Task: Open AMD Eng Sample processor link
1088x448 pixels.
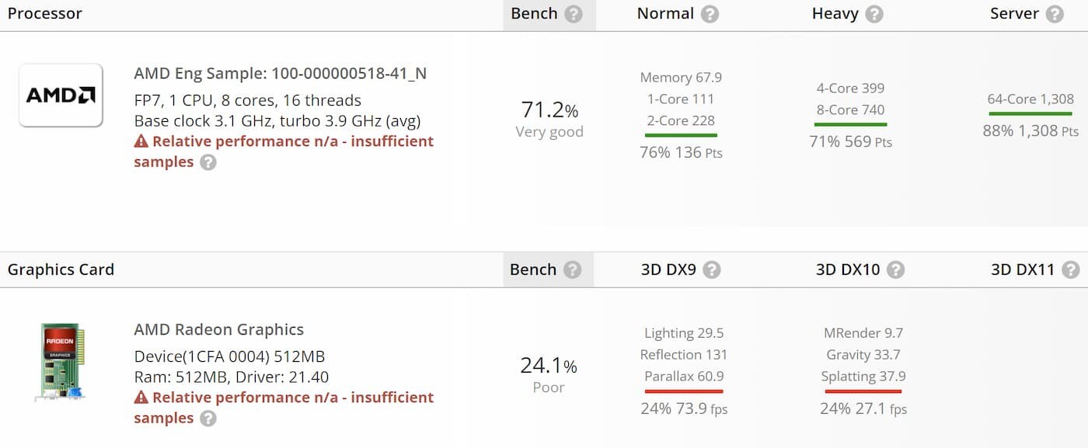Action: click(x=281, y=74)
